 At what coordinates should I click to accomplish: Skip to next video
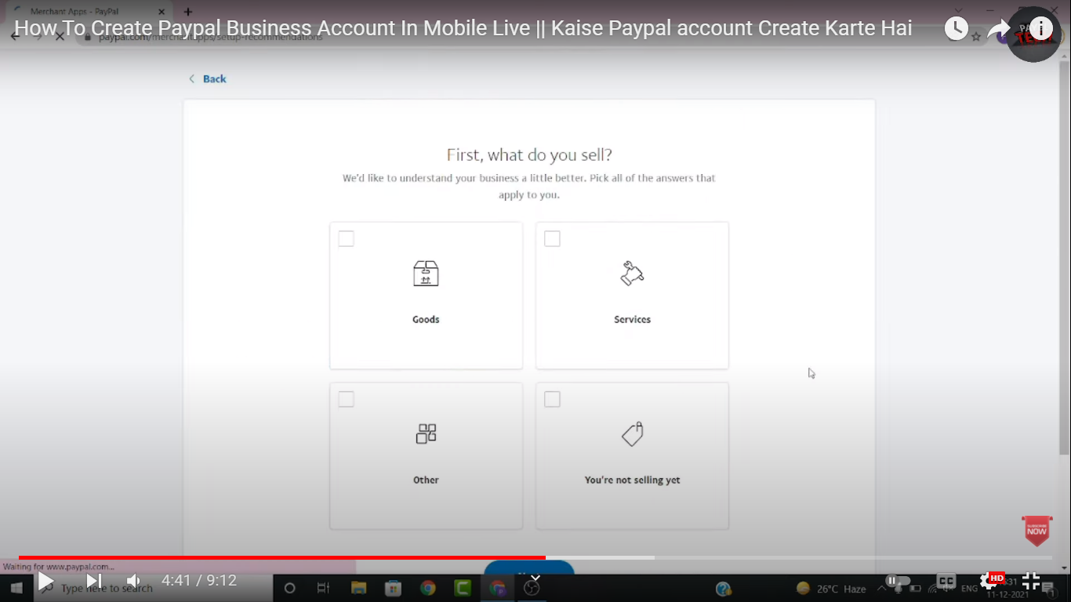[x=93, y=581]
